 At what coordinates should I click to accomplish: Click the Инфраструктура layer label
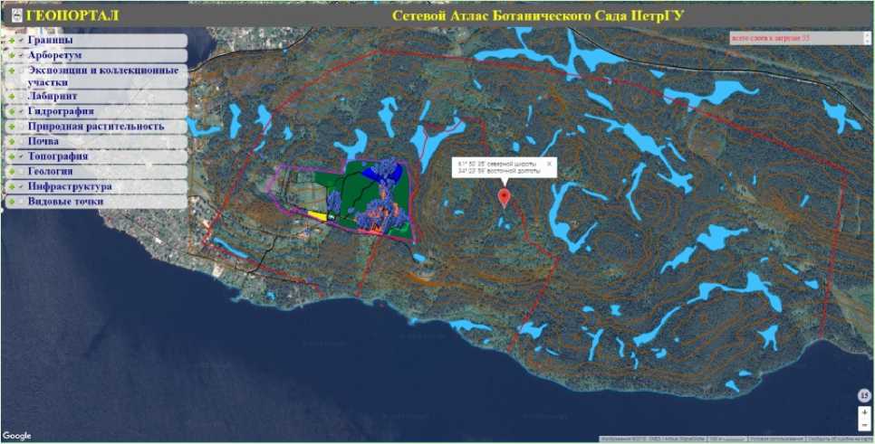(70, 186)
